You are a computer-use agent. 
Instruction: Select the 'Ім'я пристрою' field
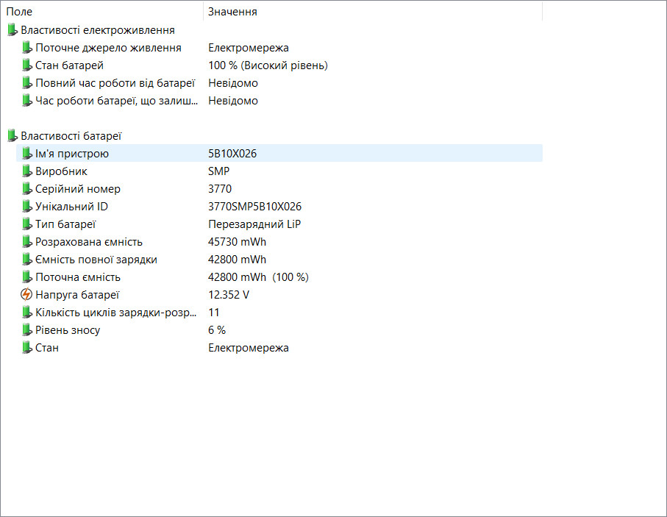(72, 154)
